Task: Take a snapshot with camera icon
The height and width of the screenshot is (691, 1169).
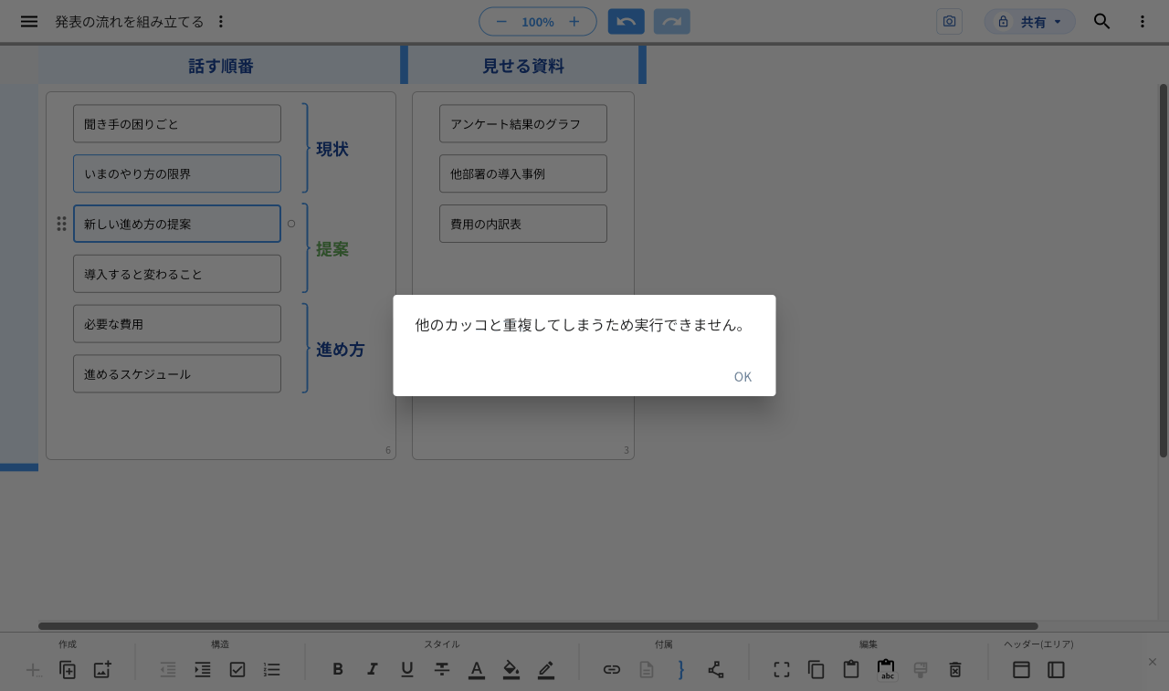Action: click(950, 21)
